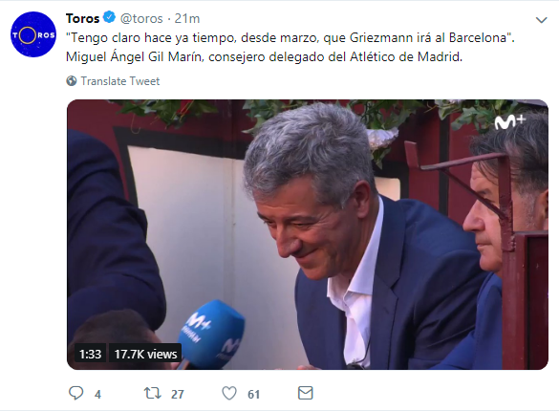The width and height of the screenshot is (559, 411).
Task: Retweet with the retweet arrows icon
Action: [153, 394]
